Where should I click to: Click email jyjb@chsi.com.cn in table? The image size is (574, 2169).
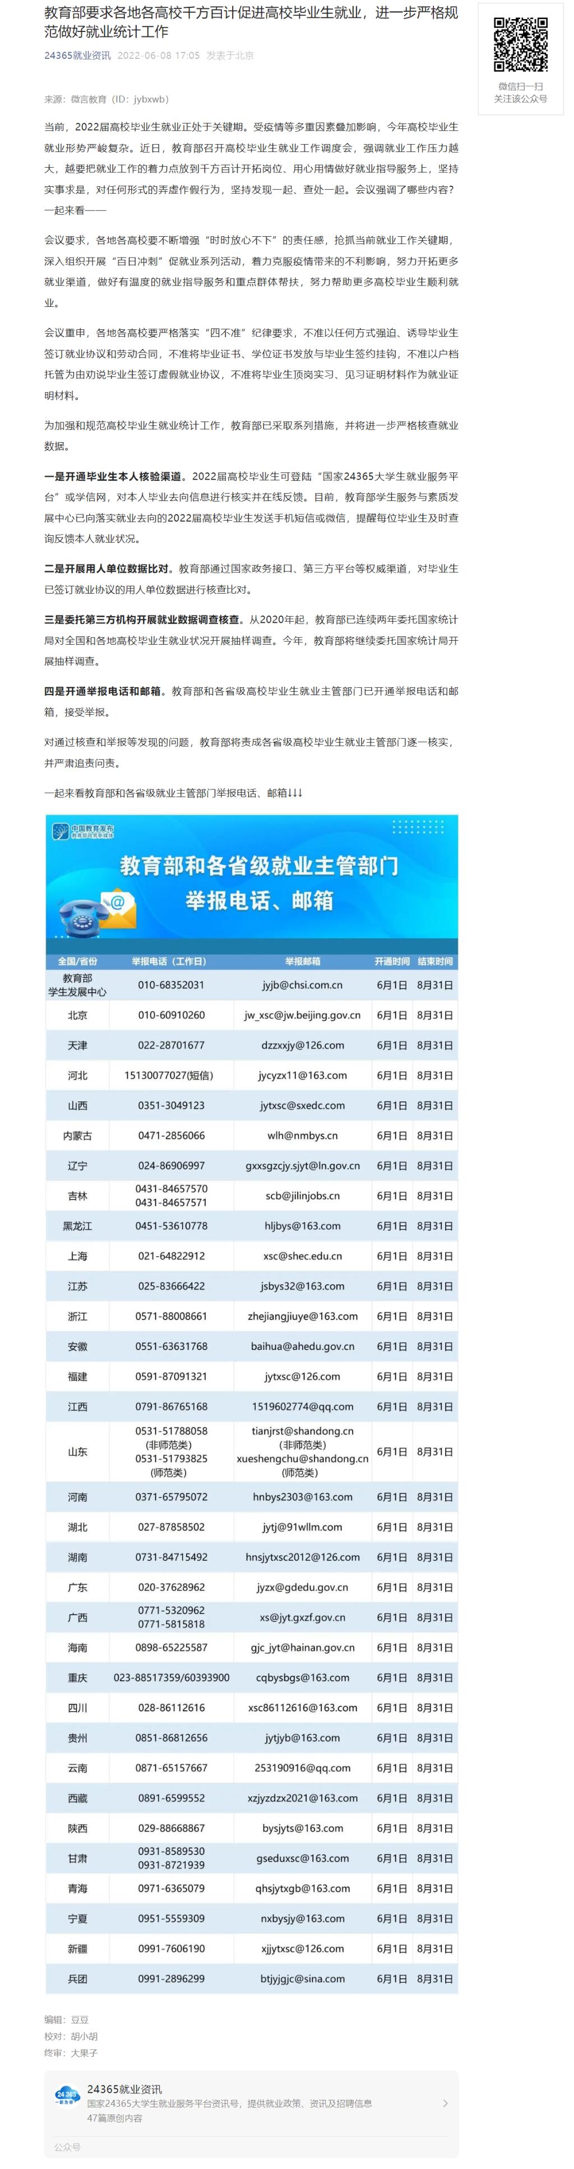point(302,985)
